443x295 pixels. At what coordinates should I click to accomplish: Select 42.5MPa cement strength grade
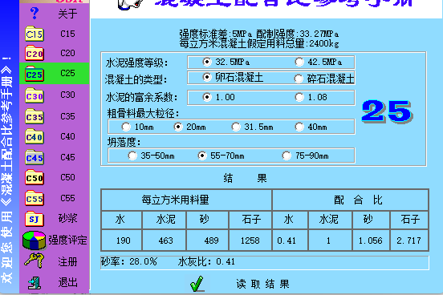pyautogui.click(x=299, y=62)
